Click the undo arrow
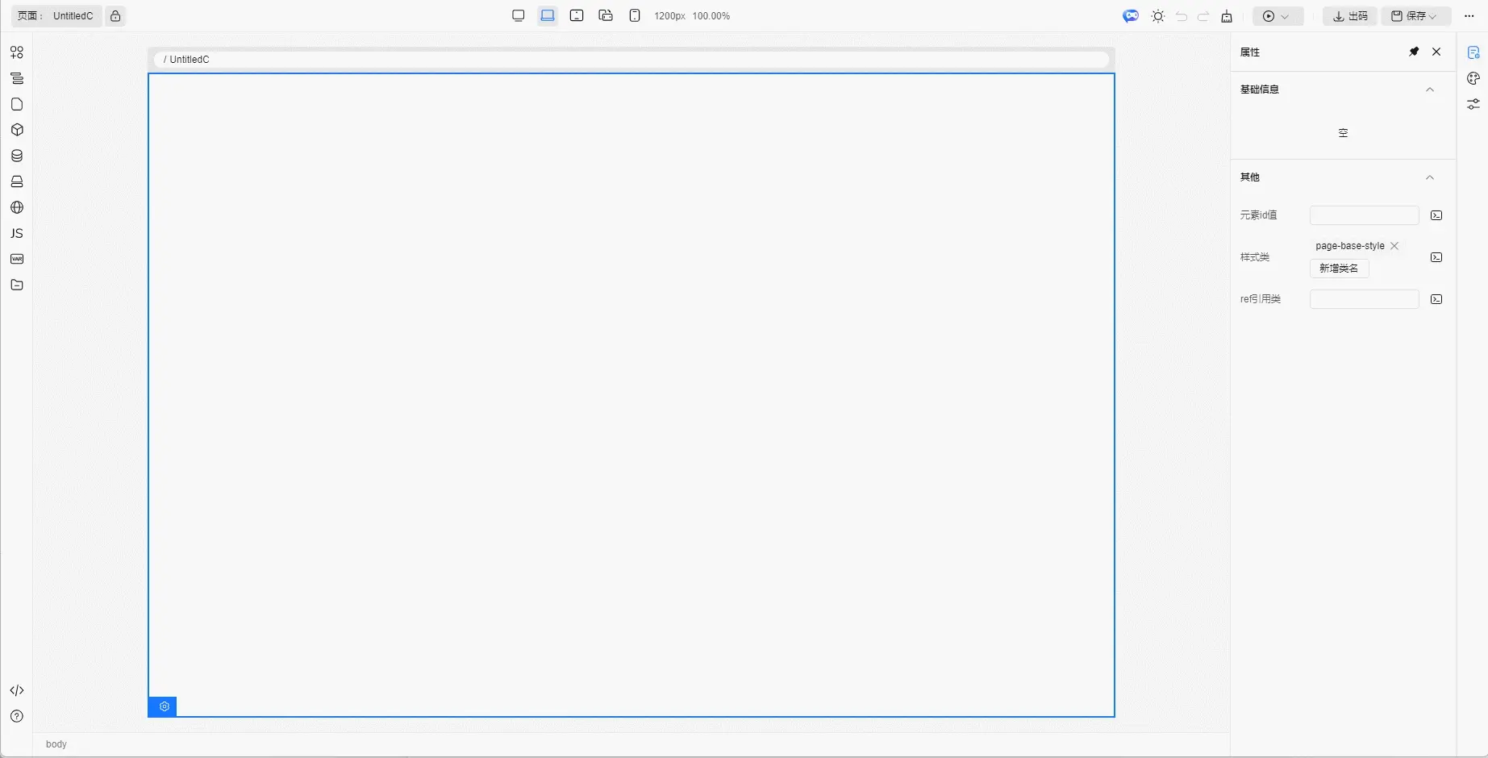This screenshot has width=1488, height=758. pos(1182,16)
